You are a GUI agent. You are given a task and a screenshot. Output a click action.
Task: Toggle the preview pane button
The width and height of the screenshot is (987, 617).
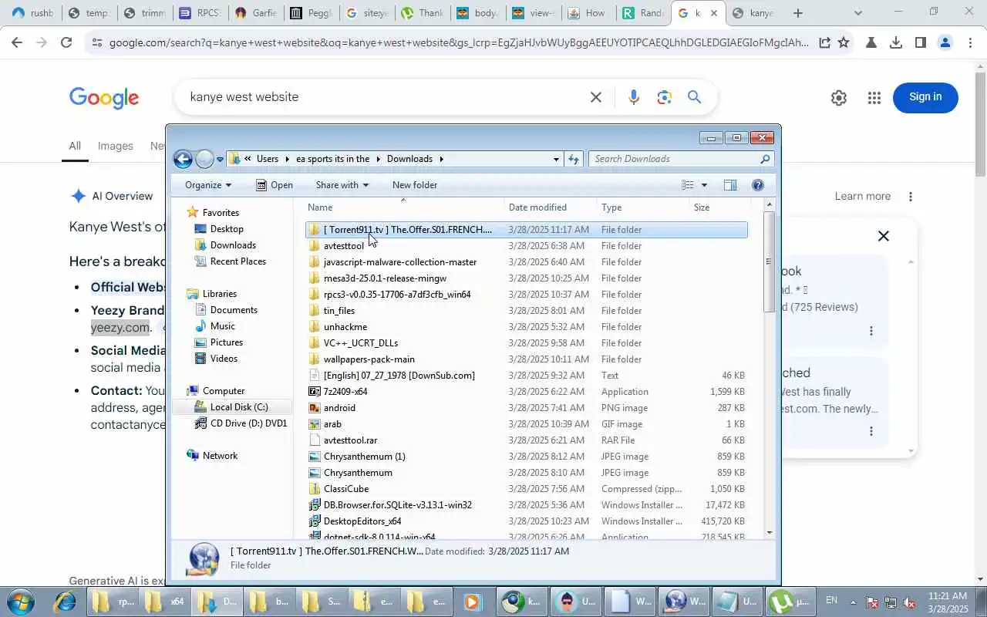click(x=730, y=185)
